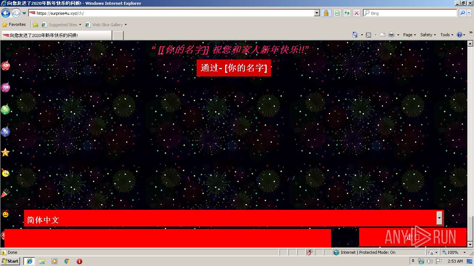This screenshot has width=474, height=266.
Task: Click the gold star icon
Action: (x=5, y=152)
